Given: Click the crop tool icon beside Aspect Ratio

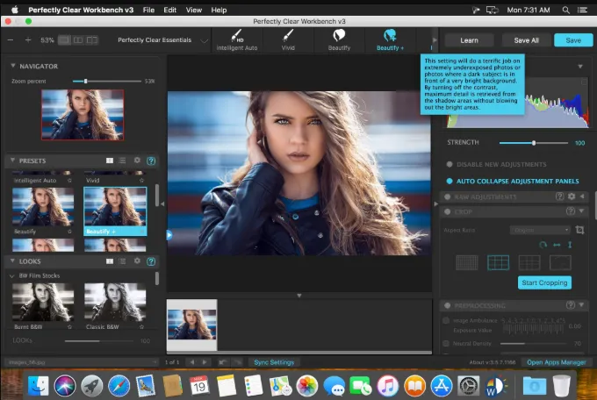Looking at the screenshot, I should 579,230.
